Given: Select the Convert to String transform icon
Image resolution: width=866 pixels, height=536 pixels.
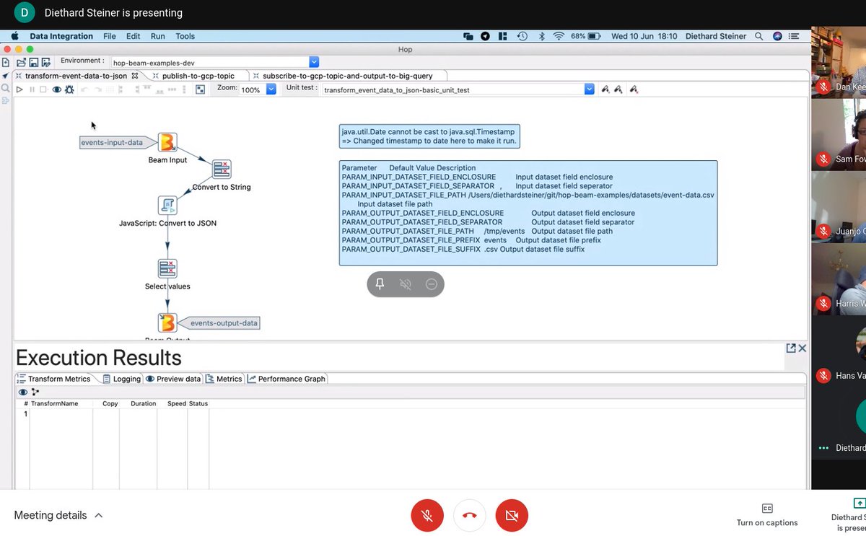Looking at the screenshot, I should [x=222, y=170].
